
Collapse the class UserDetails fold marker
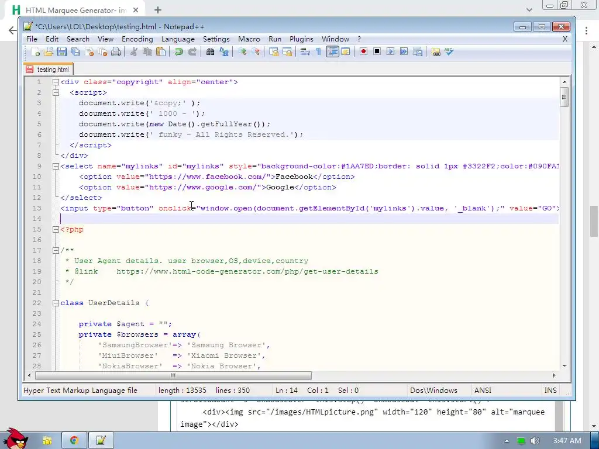56,303
